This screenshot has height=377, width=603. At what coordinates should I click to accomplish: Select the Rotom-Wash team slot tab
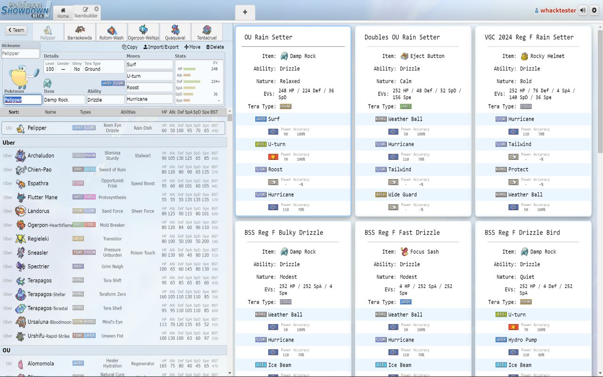[x=112, y=33]
